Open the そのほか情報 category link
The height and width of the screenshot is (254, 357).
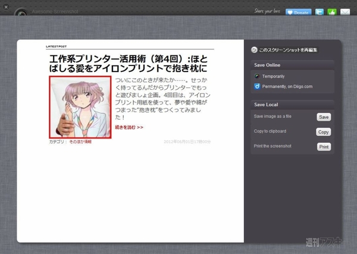point(80,142)
